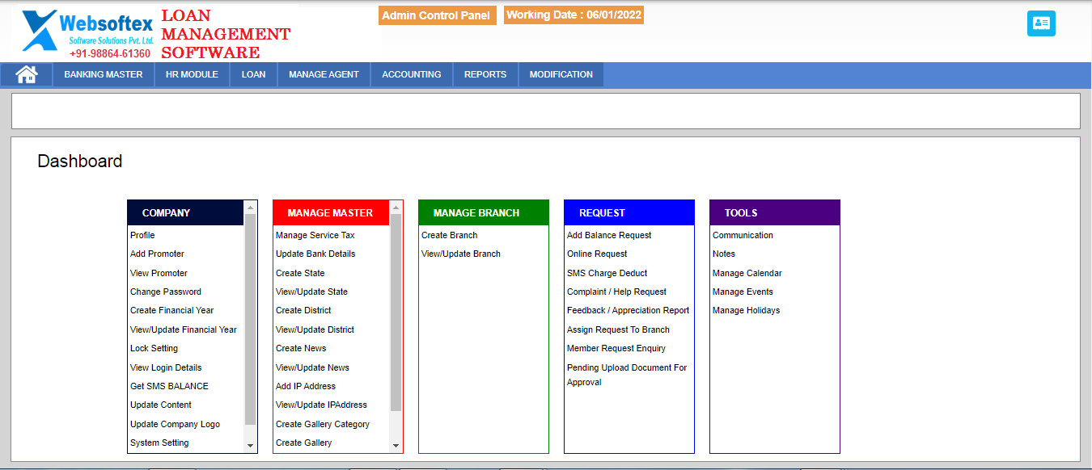The height and width of the screenshot is (470, 1092).
Task: Open Manage Holidays
Action: [747, 310]
